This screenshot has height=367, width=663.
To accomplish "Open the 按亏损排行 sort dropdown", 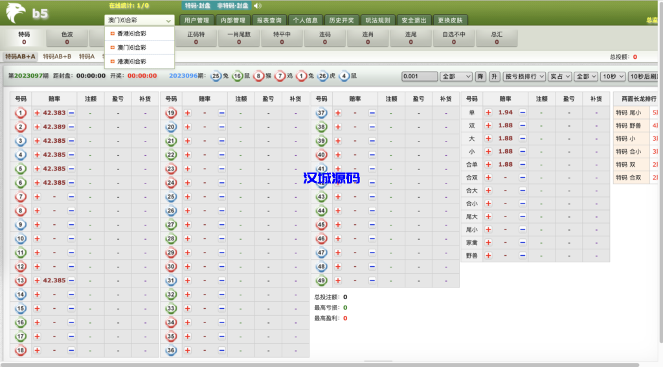I will (524, 76).
